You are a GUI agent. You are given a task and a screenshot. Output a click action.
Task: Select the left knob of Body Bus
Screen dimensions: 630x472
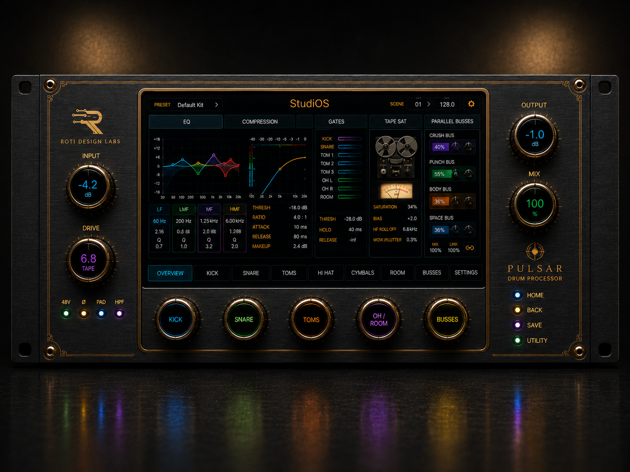pos(455,201)
